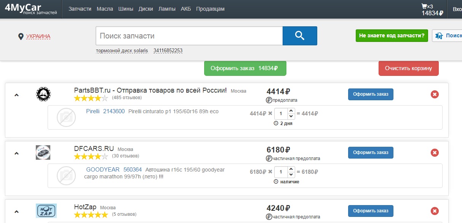Open HotZap seller name
The image size is (462, 223).
[85, 207]
